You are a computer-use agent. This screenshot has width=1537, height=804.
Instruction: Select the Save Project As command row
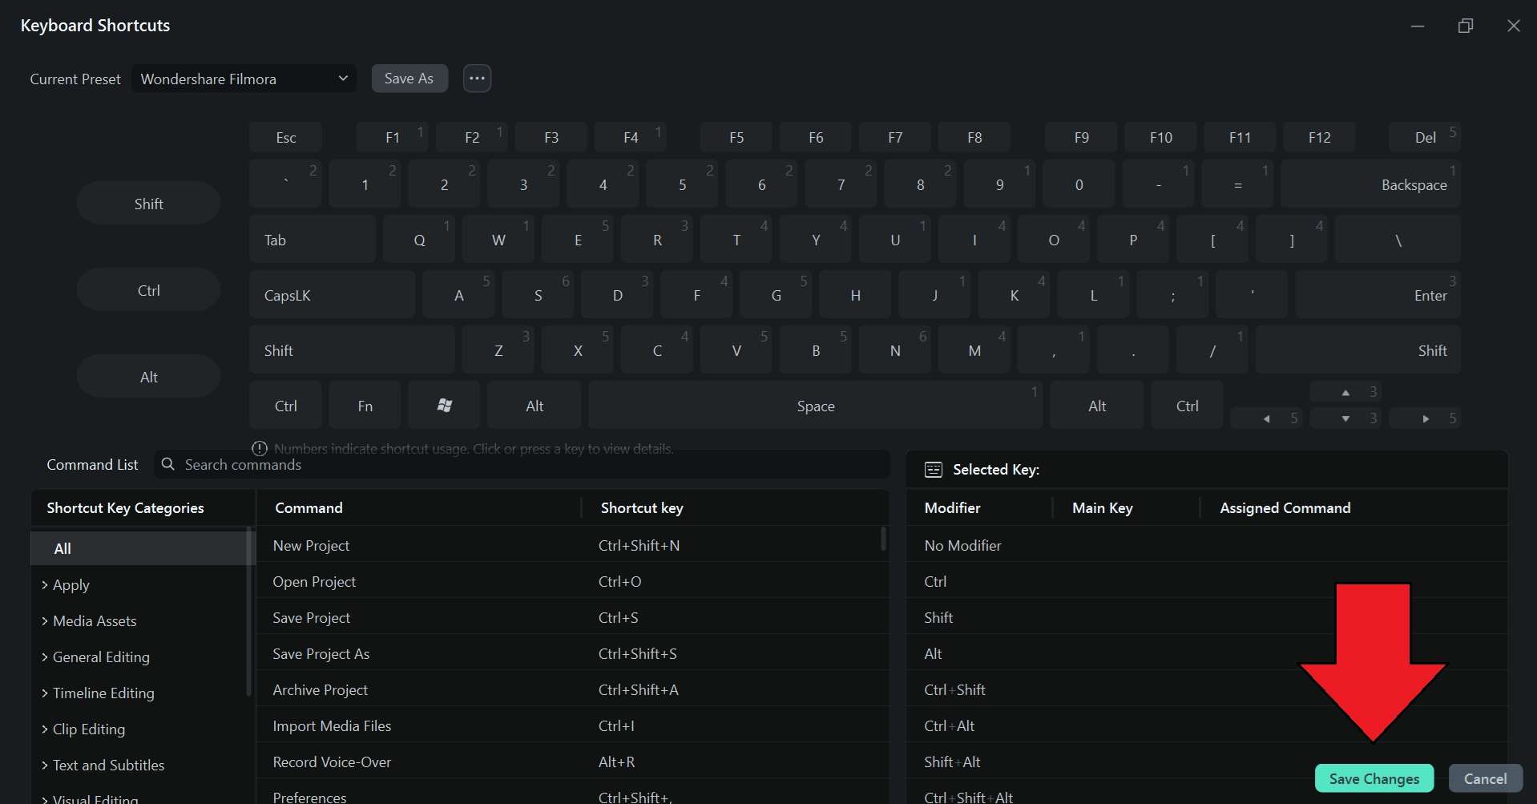(572, 653)
